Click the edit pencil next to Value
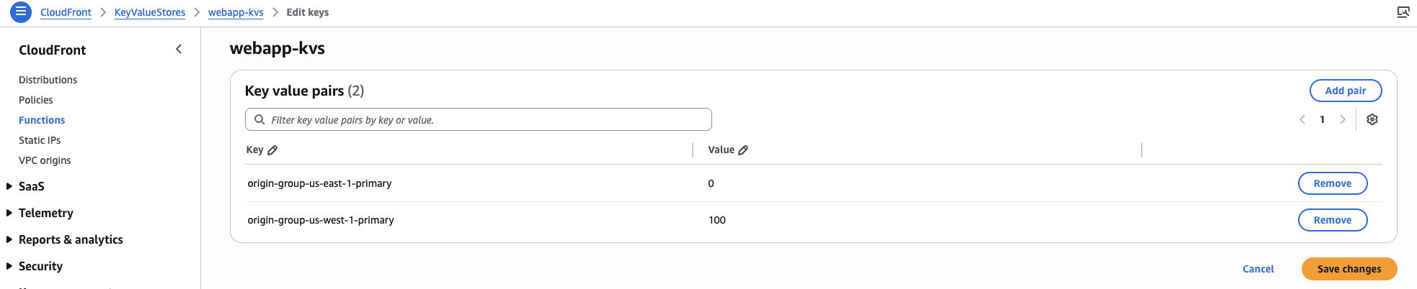 [743, 150]
